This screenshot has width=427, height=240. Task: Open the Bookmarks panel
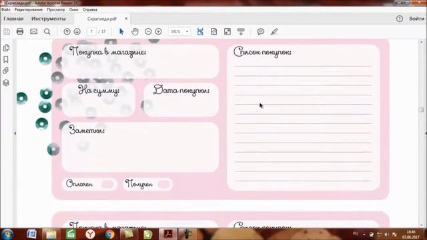tap(6, 59)
